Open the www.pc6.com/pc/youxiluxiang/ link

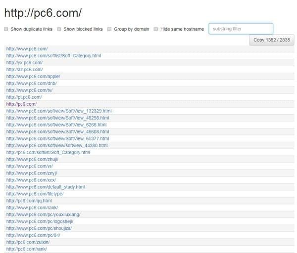[x=43, y=215]
